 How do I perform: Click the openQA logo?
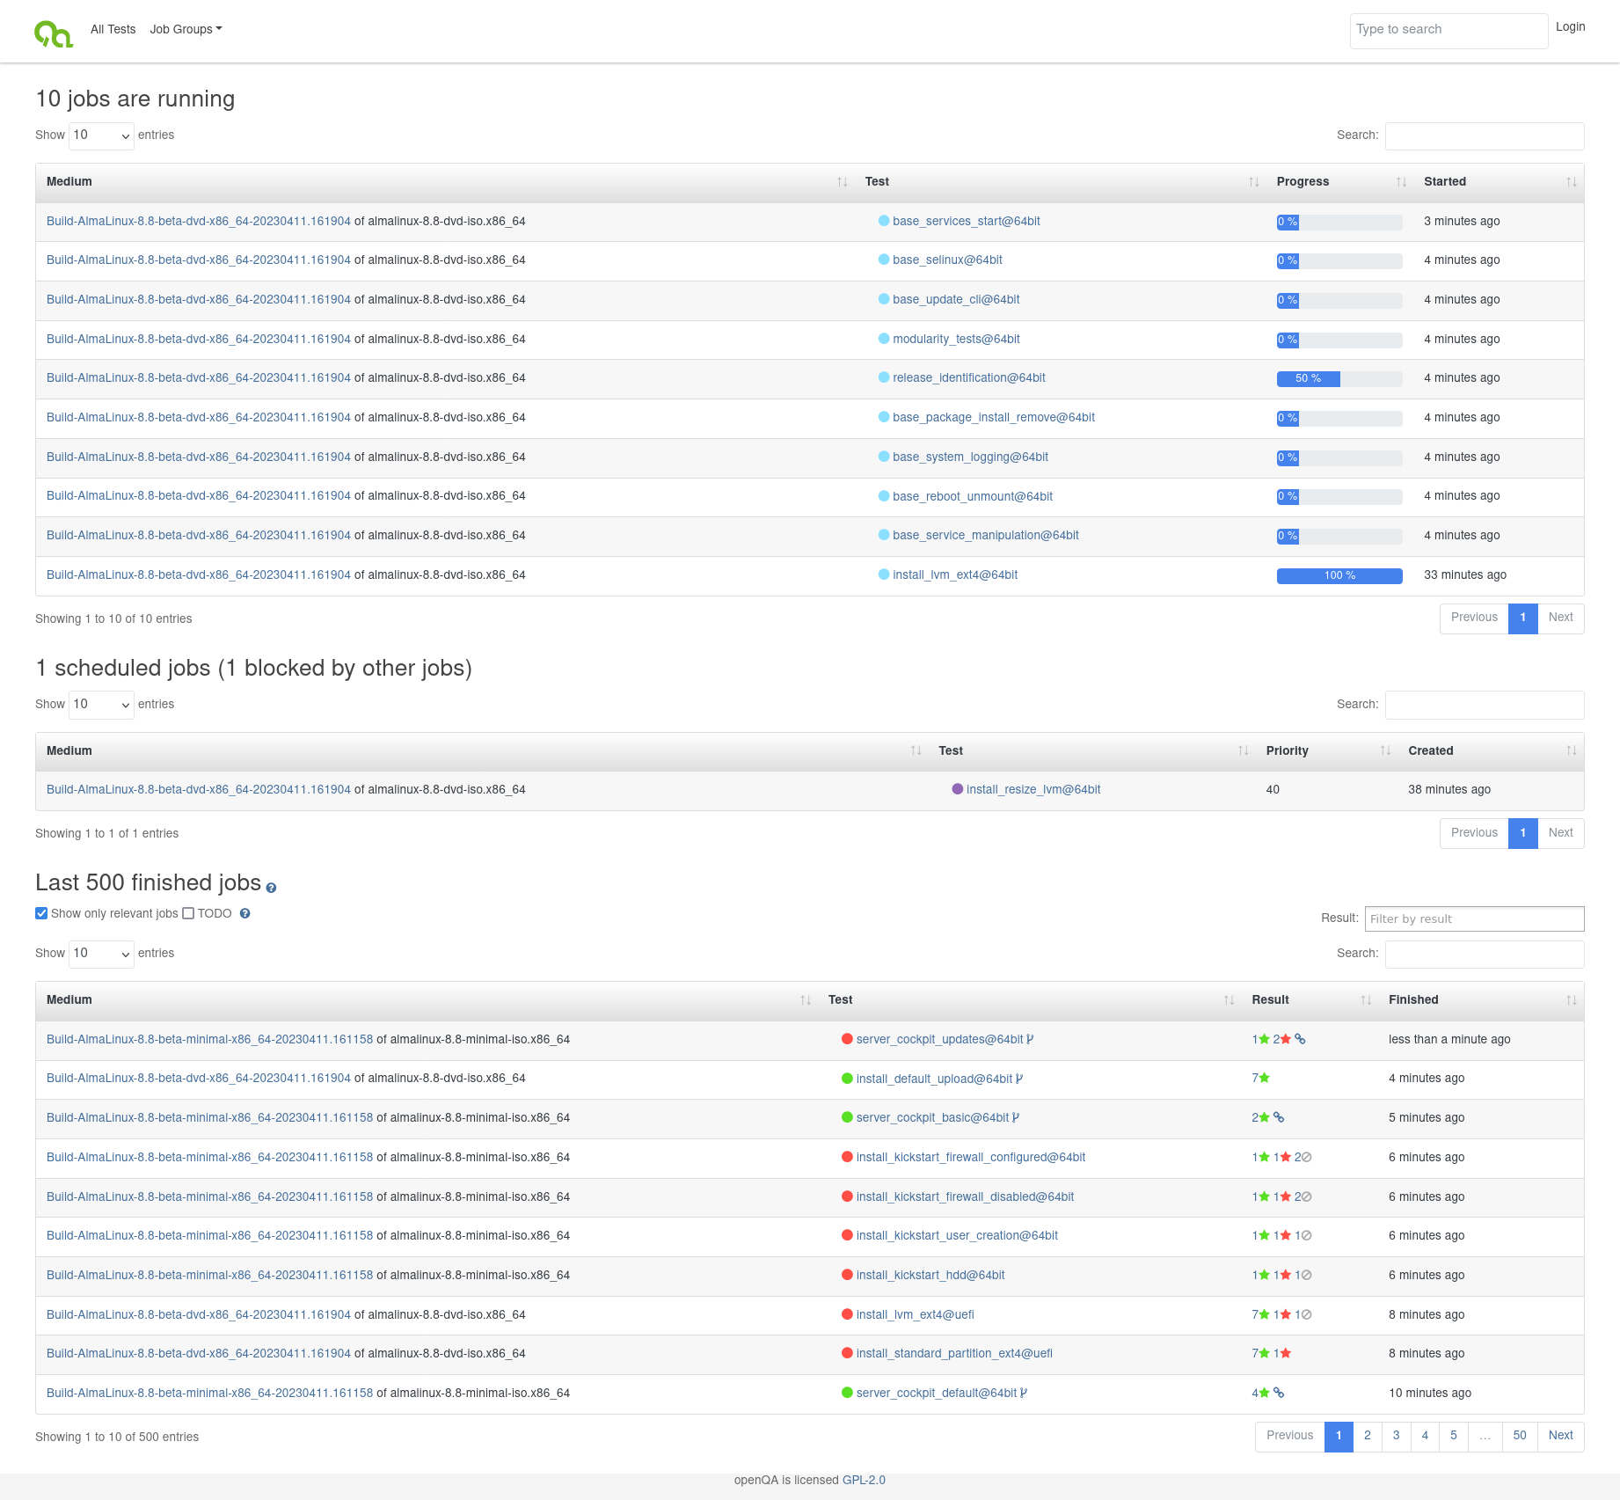point(54,33)
